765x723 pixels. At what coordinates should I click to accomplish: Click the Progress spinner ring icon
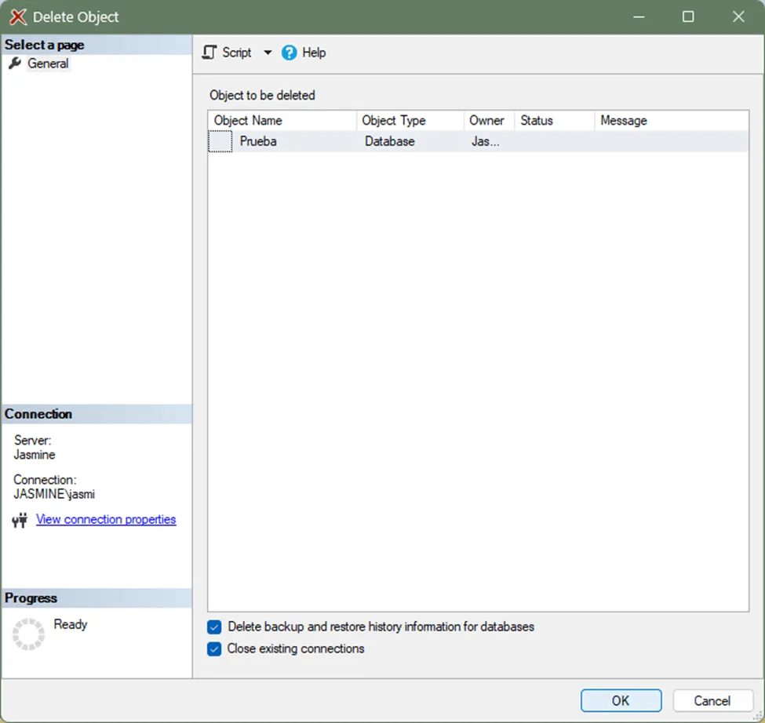point(28,634)
